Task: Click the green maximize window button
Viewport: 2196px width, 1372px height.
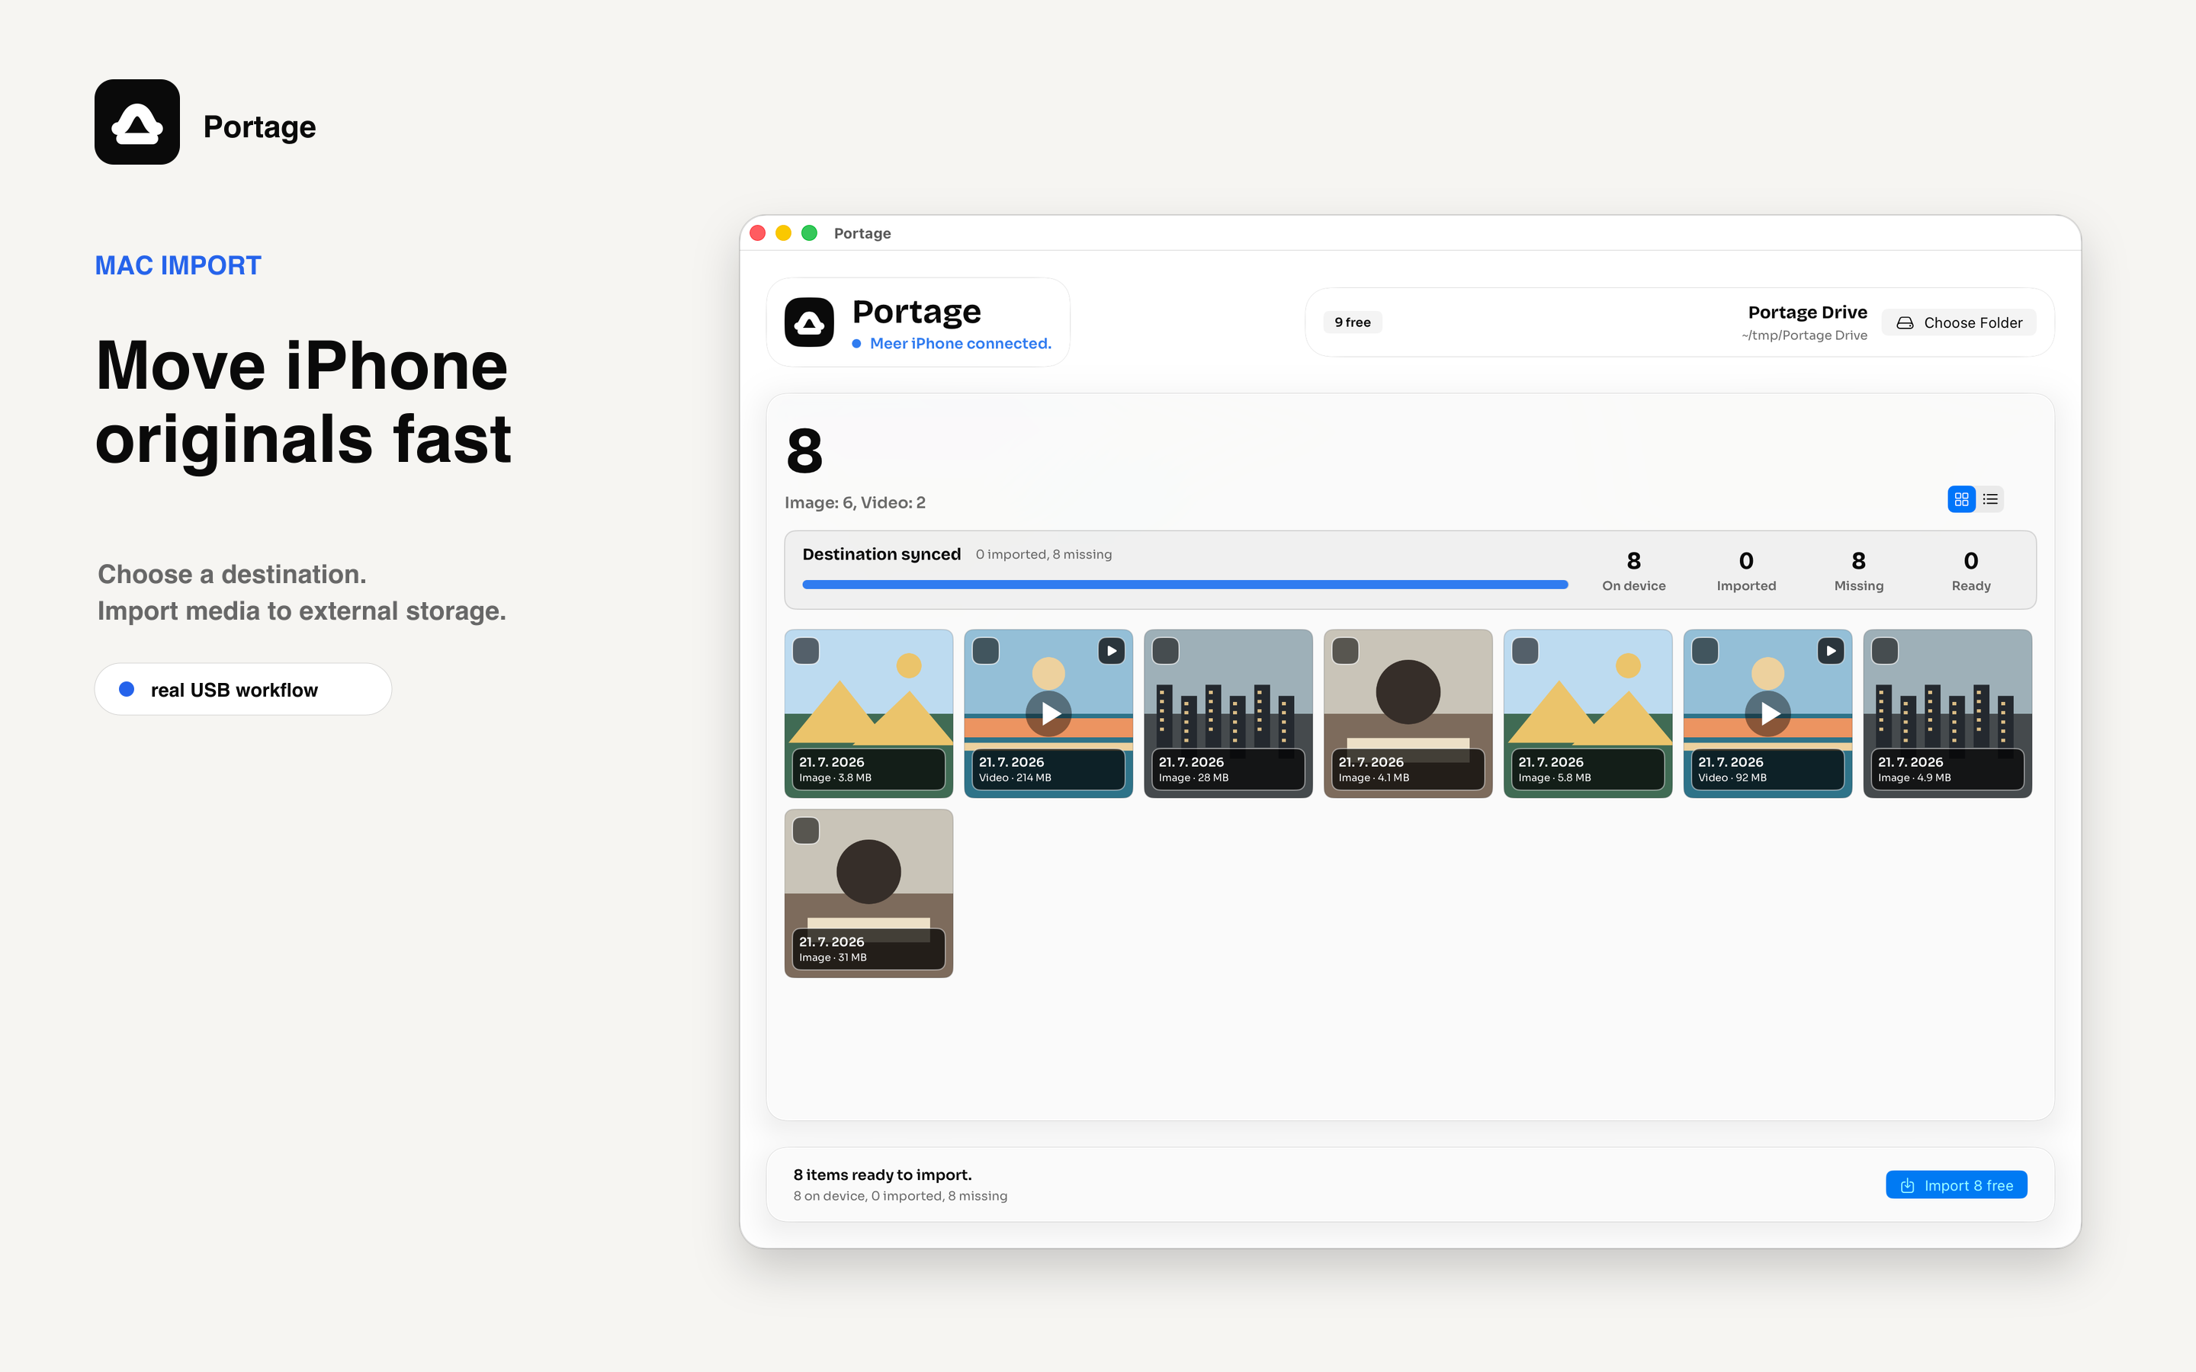Action: pos(810,233)
